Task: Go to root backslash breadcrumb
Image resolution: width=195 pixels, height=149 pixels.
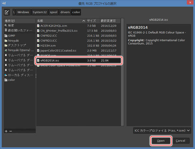Action: (x=14, y=12)
